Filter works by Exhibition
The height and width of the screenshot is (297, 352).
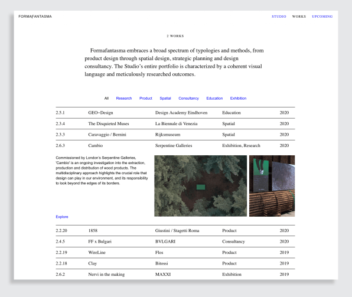pyautogui.click(x=238, y=99)
